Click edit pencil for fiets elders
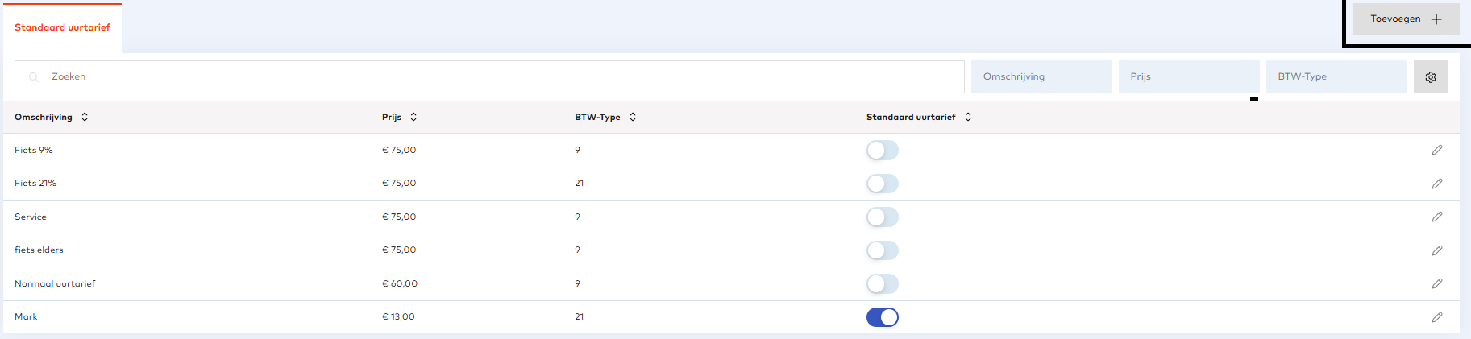 point(1436,250)
